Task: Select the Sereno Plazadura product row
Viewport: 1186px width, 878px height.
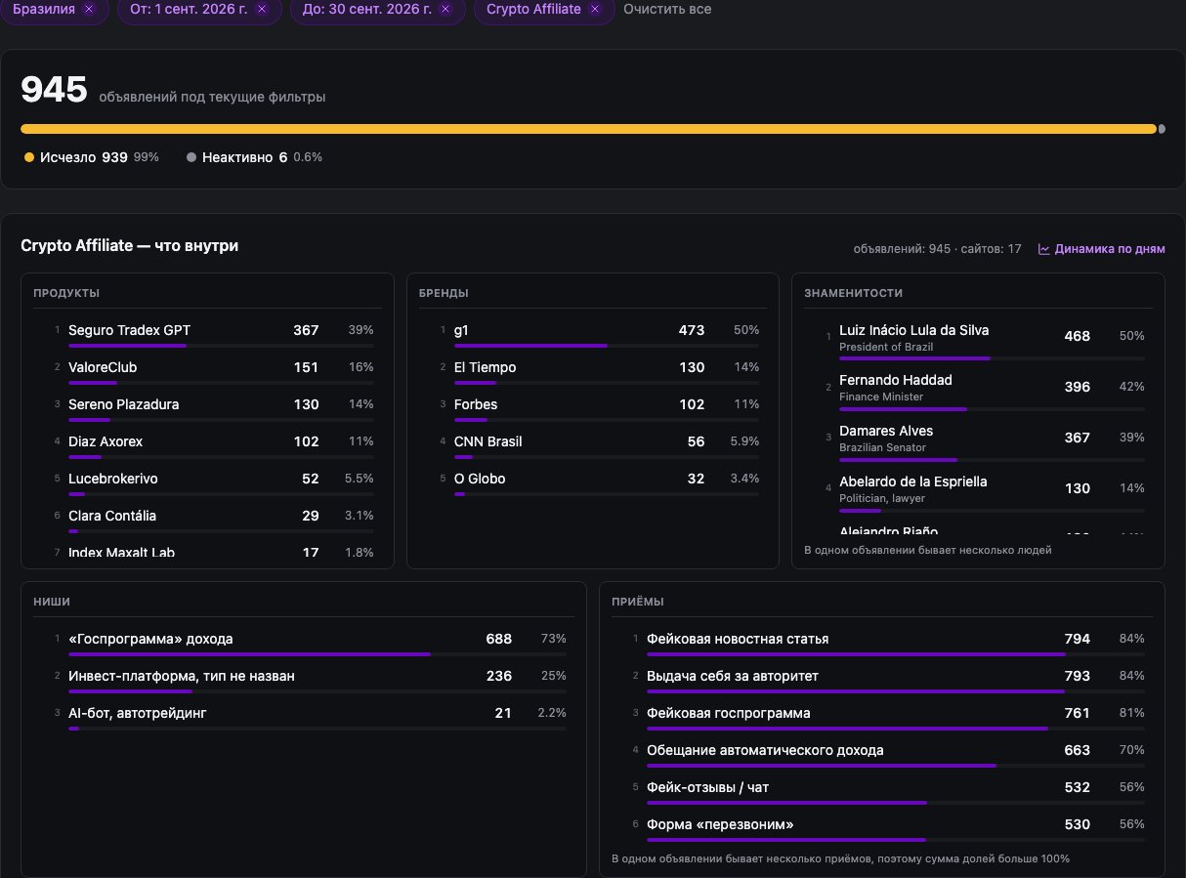Action: pos(207,407)
